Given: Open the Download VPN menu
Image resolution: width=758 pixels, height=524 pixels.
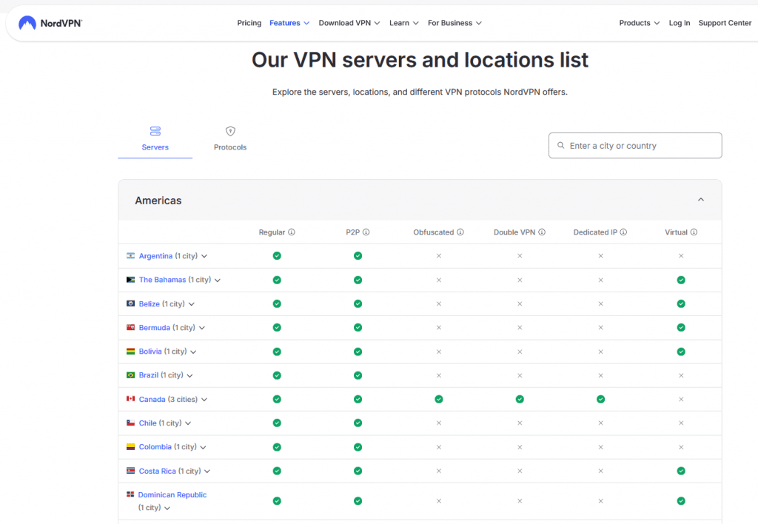Looking at the screenshot, I should [x=349, y=23].
